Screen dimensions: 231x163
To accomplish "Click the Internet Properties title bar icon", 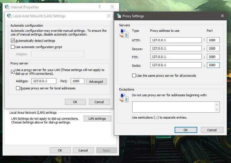I will coord(7,7).
